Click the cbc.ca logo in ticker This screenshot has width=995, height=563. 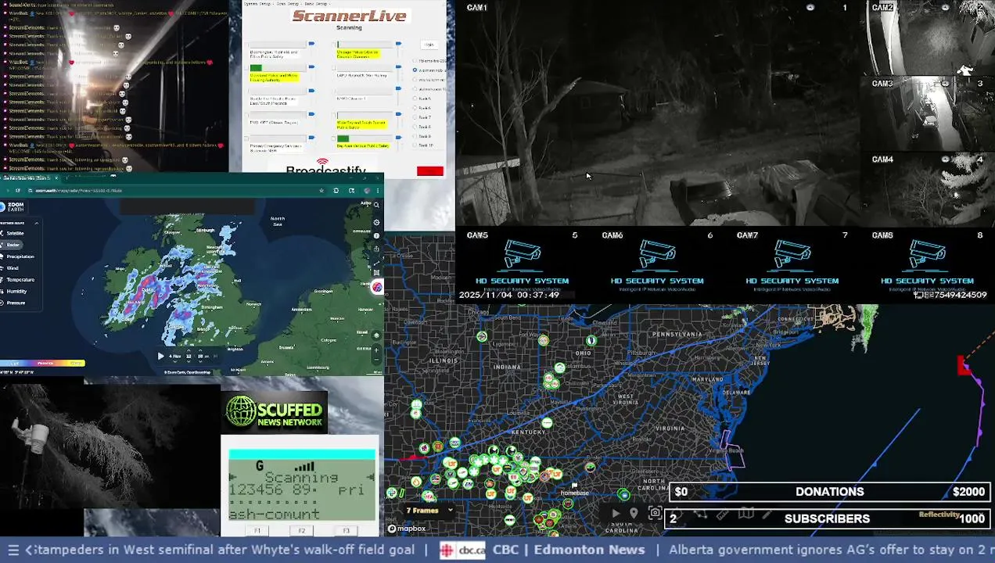(x=462, y=550)
